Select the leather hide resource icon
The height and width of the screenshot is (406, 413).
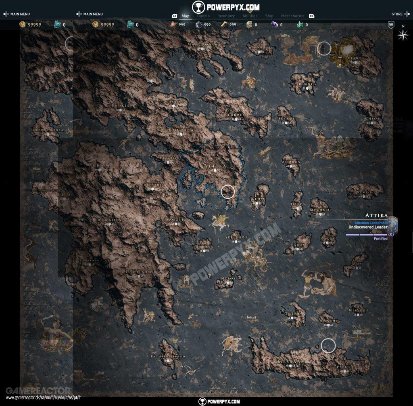173,25
